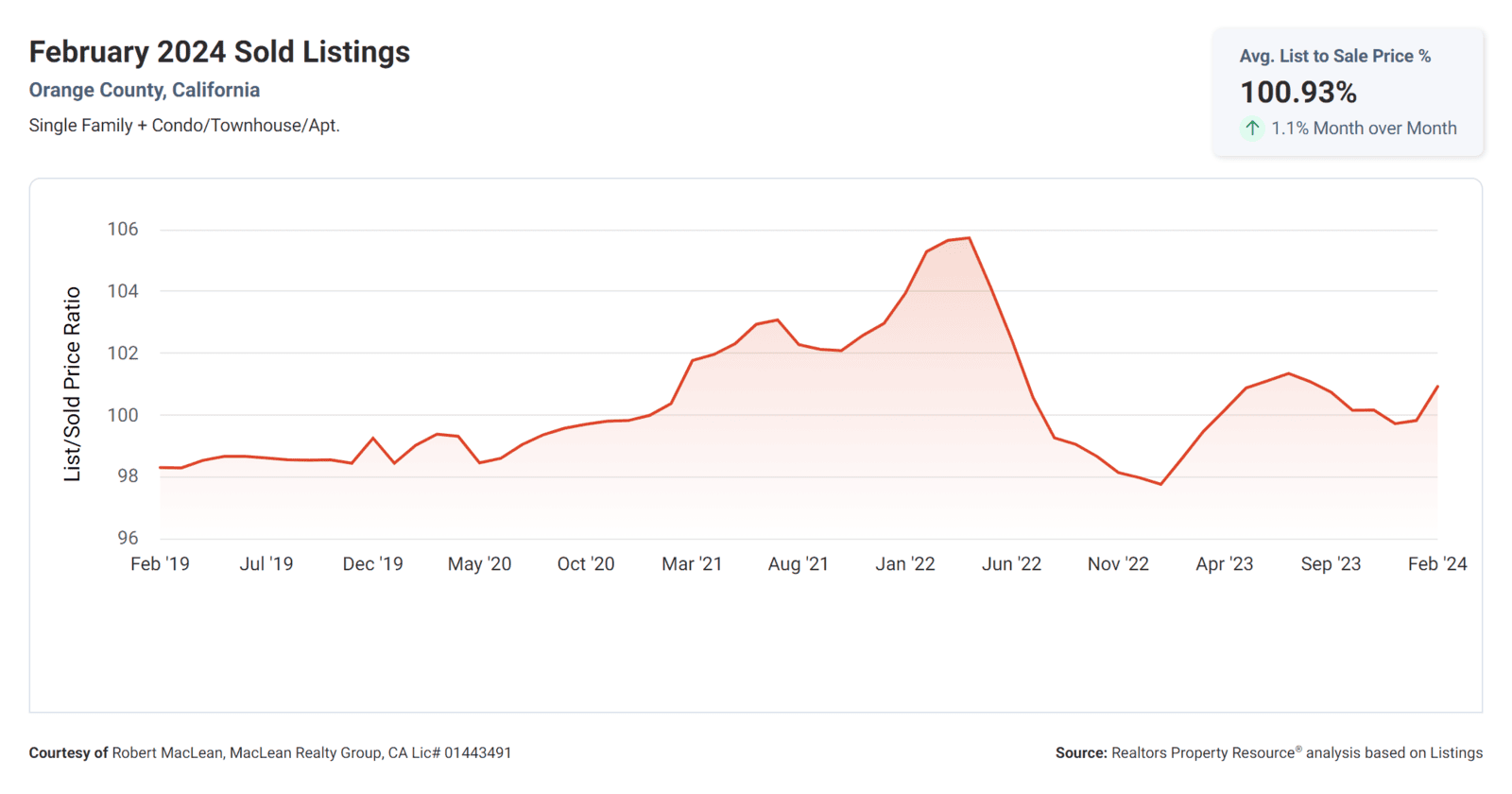This screenshot has width=1512, height=794.
Task: Click the 104 y-axis label
Action: pos(123,291)
